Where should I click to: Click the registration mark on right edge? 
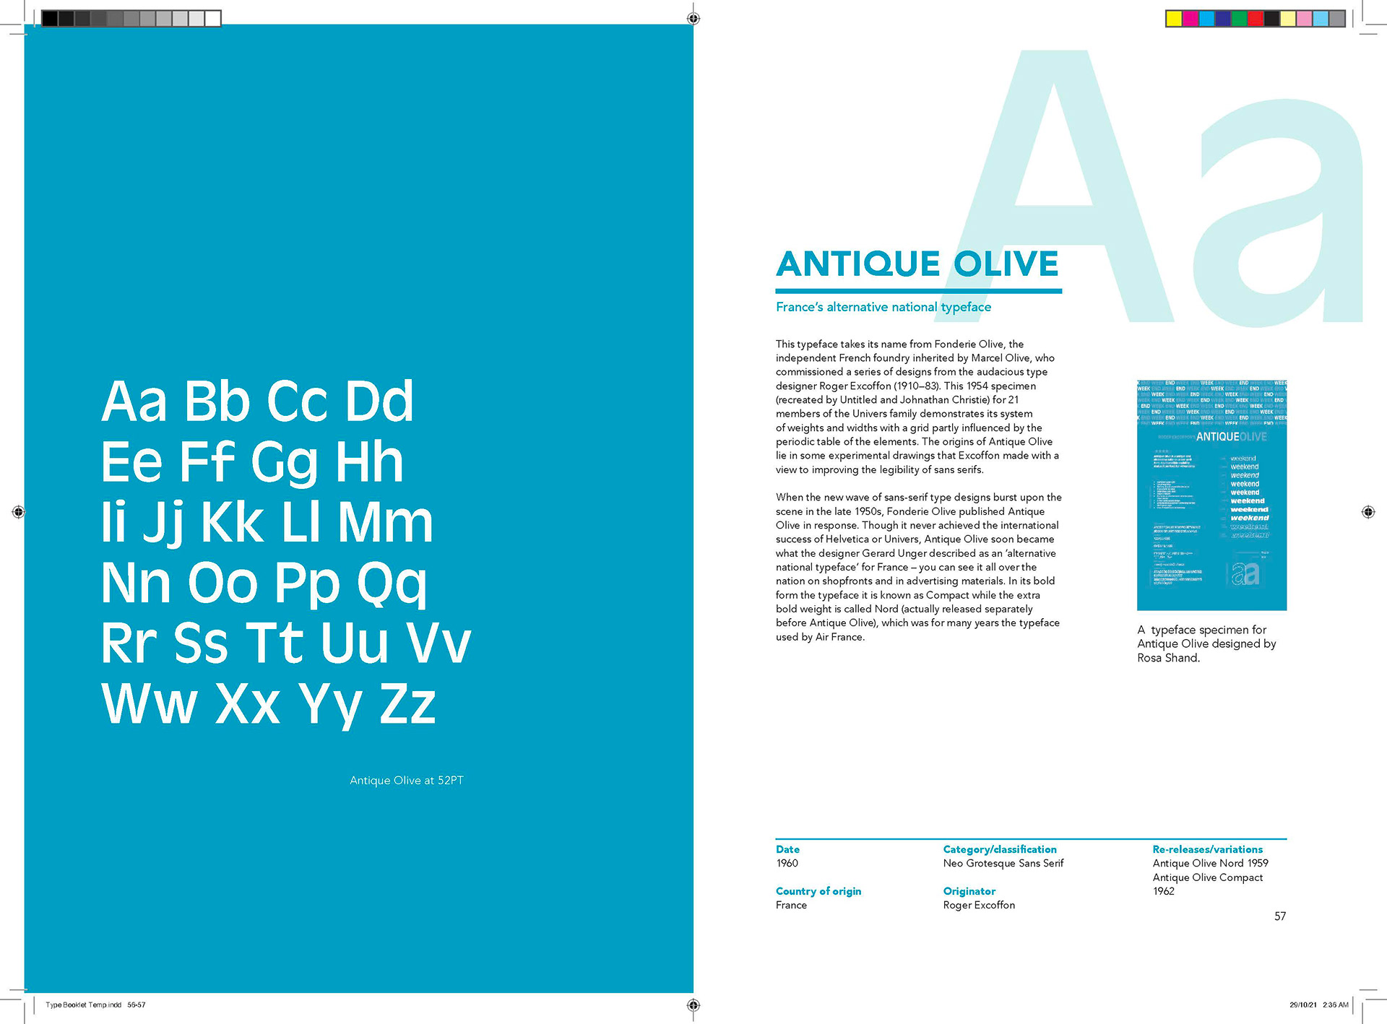[1368, 512]
